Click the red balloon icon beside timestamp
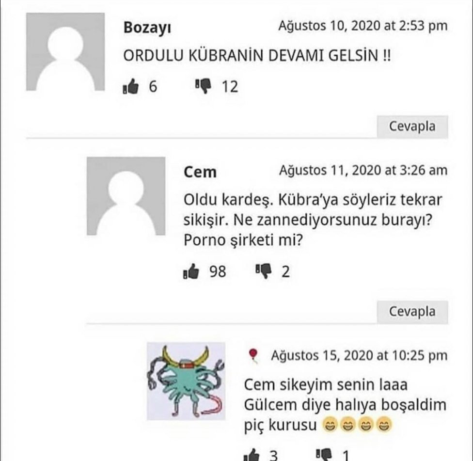This screenshot has height=461, width=473. [253, 355]
